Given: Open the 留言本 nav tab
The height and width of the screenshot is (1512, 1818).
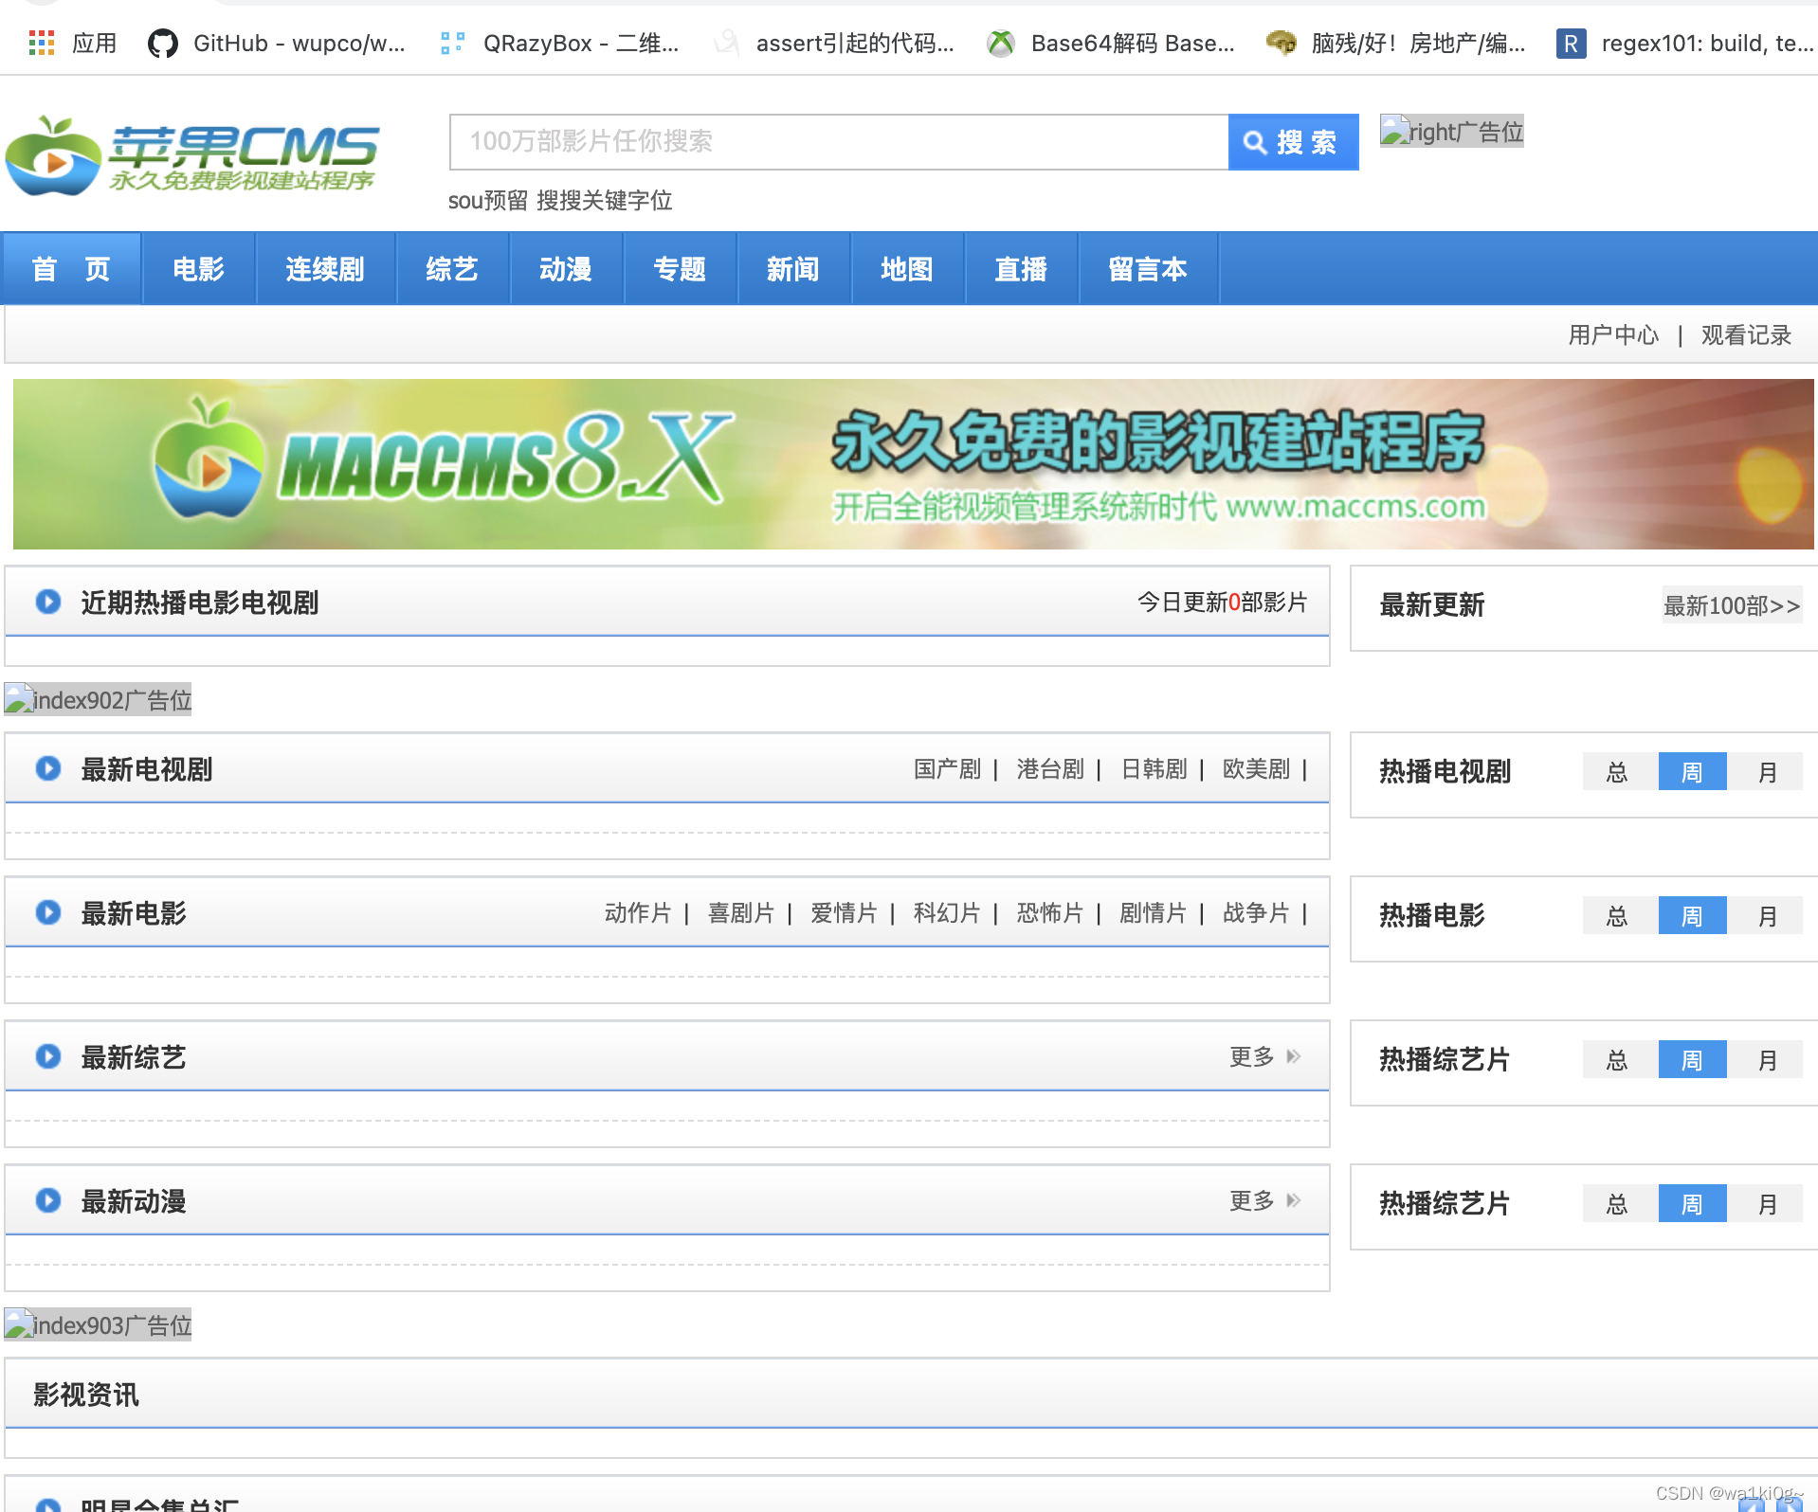Looking at the screenshot, I should [x=1148, y=269].
